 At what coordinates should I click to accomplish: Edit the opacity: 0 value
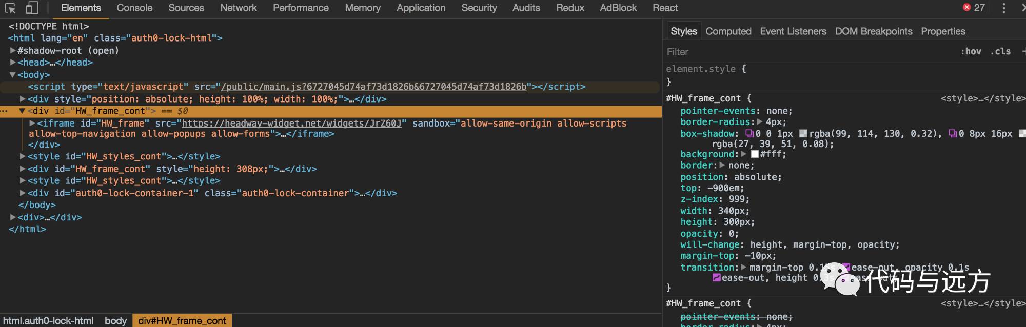(x=732, y=234)
